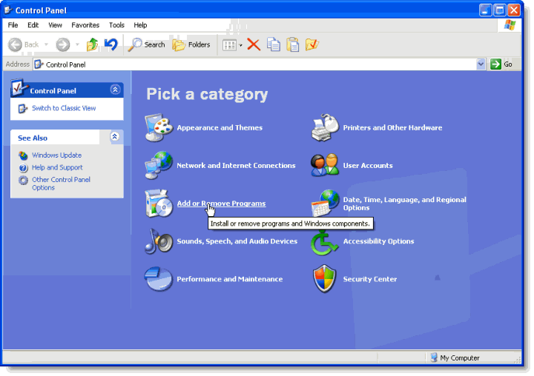Image resolution: width=534 pixels, height=376 pixels.
Task: Open the View menu
Action: tap(55, 25)
